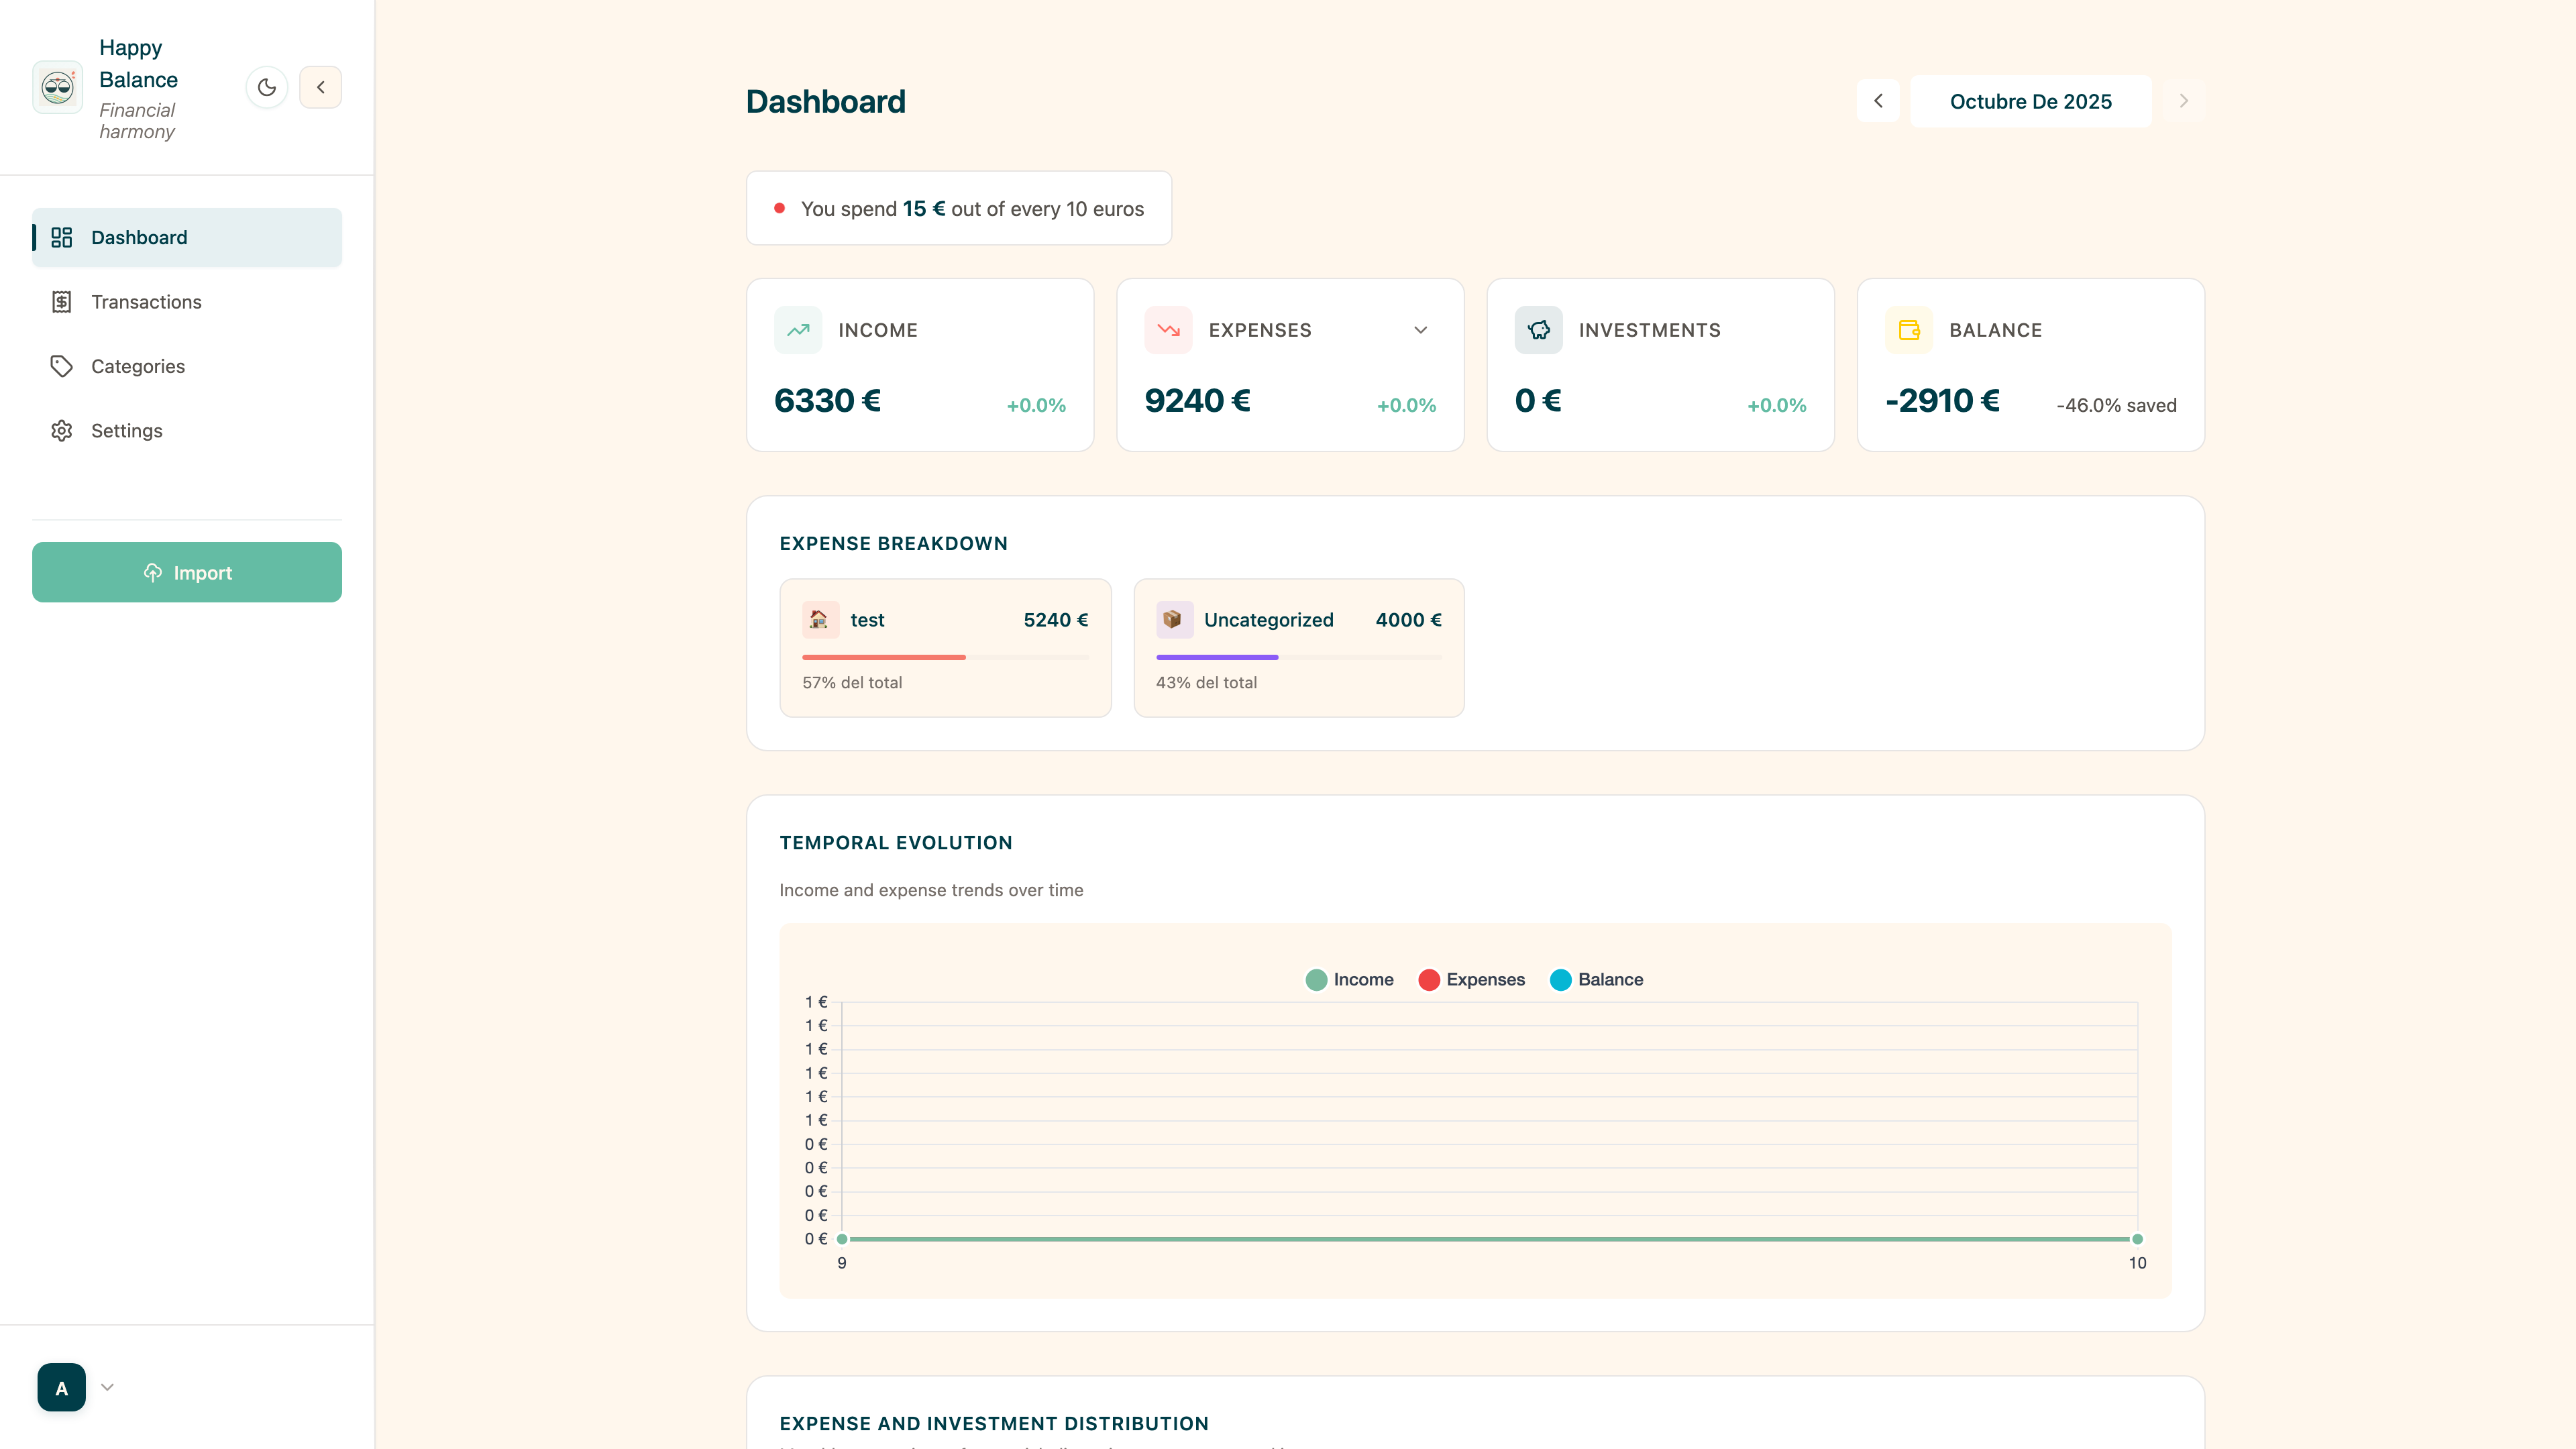Go to the next month
Image resolution: width=2576 pixels, height=1449 pixels.
pos(2183,101)
